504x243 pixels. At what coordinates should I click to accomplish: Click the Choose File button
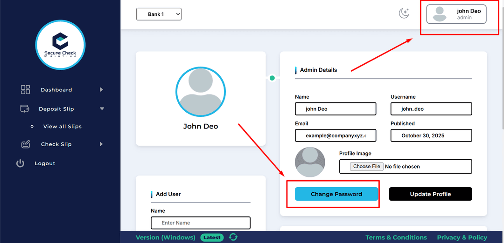367,166
